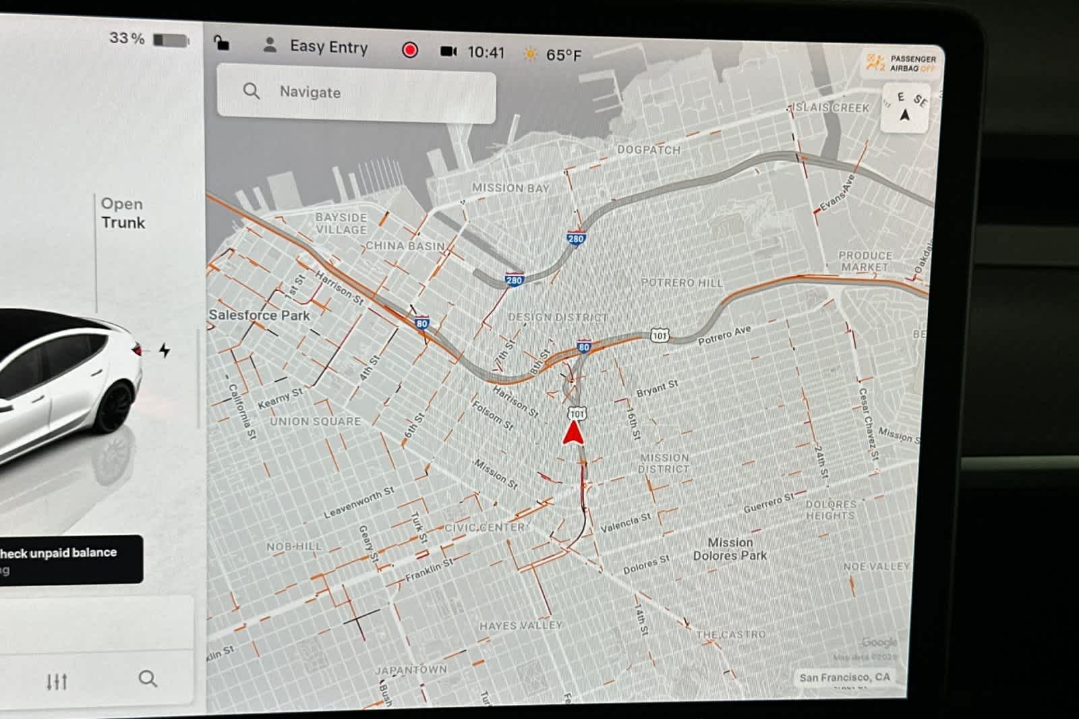
Task: Open the Easy Entry driver profile
Action: [x=328, y=47]
